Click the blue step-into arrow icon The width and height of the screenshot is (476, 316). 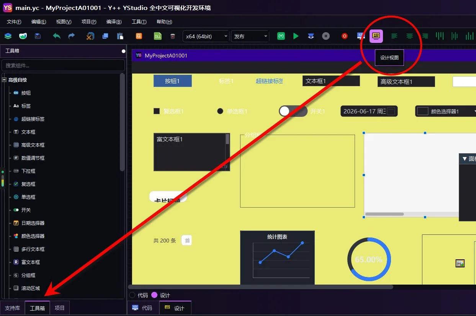pyautogui.click(x=311, y=36)
